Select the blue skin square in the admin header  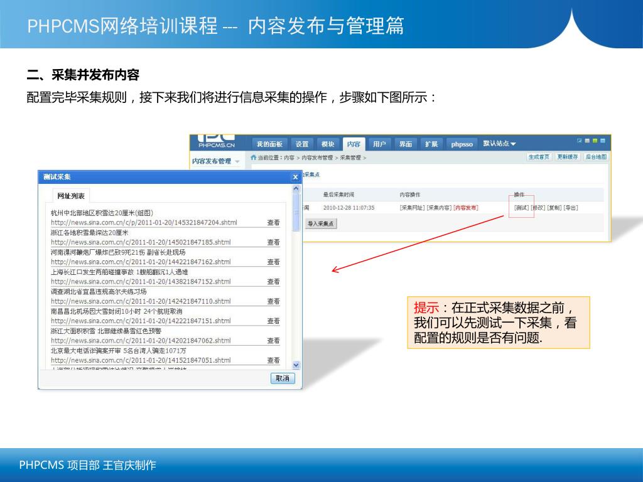click(603, 141)
